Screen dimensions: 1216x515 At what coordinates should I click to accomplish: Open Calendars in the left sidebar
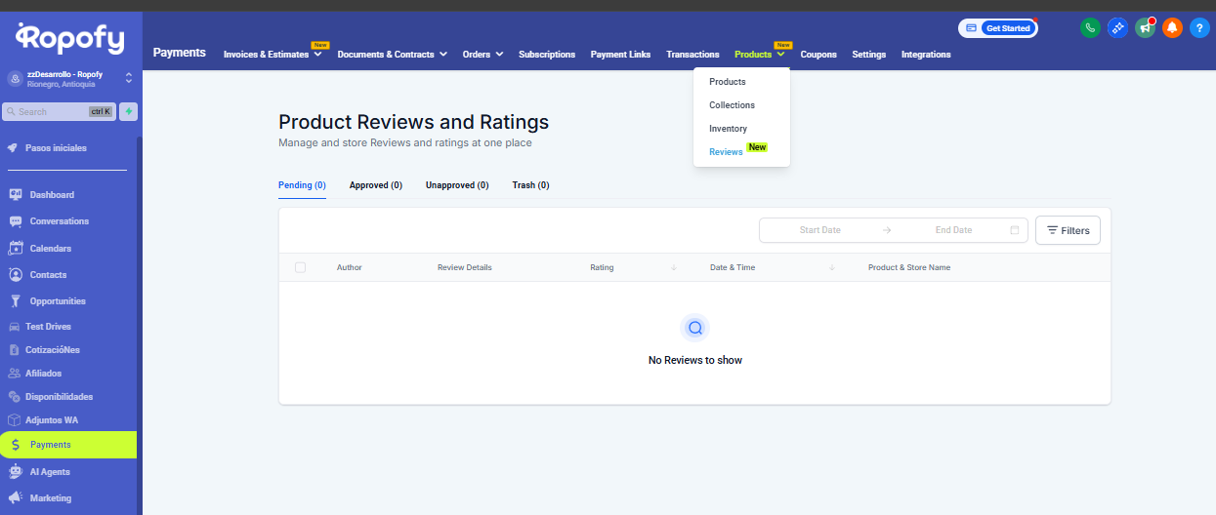point(50,249)
